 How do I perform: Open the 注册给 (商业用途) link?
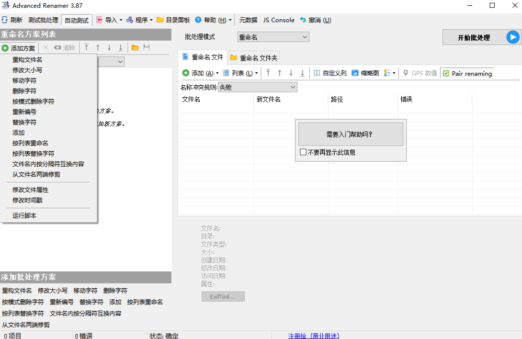coord(314,336)
